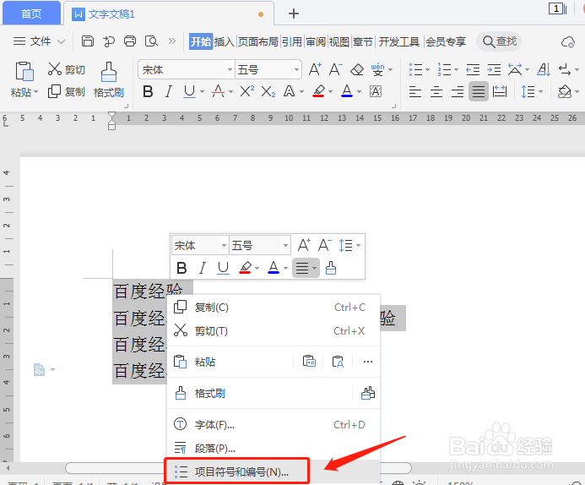The image size is (585, 485).
Task: Select the Format Painter (格式刷) in ribbon
Action: [109, 80]
